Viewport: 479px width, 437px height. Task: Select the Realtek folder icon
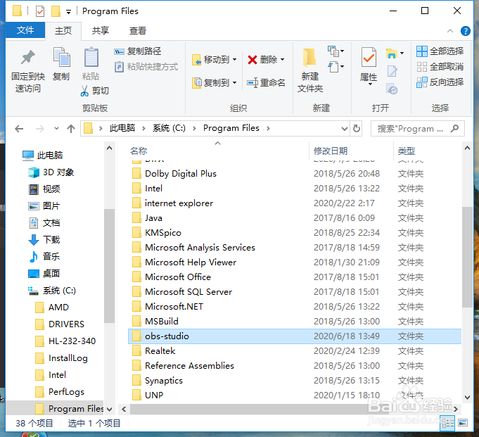coord(137,351)
